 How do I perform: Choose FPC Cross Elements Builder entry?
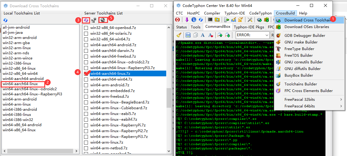click(x=309, y=91)
